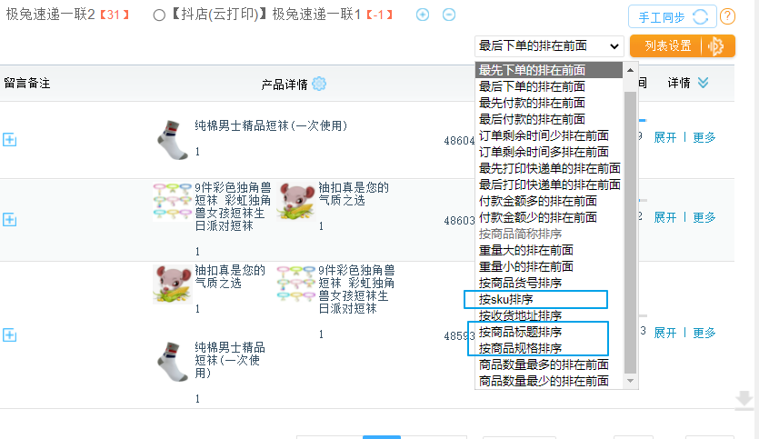Open the orange question mark help icon

(727, 17)
